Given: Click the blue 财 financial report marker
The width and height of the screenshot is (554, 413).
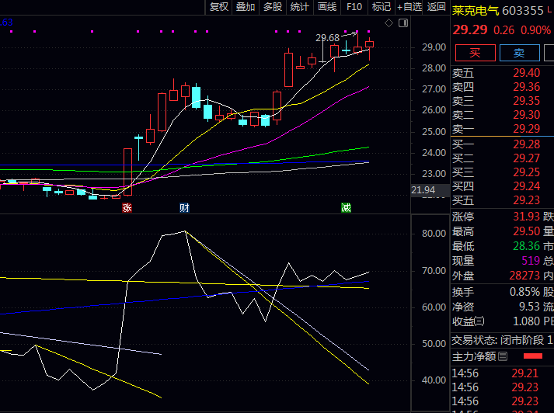Looking at the screenshot, I should tap(184, 208).
